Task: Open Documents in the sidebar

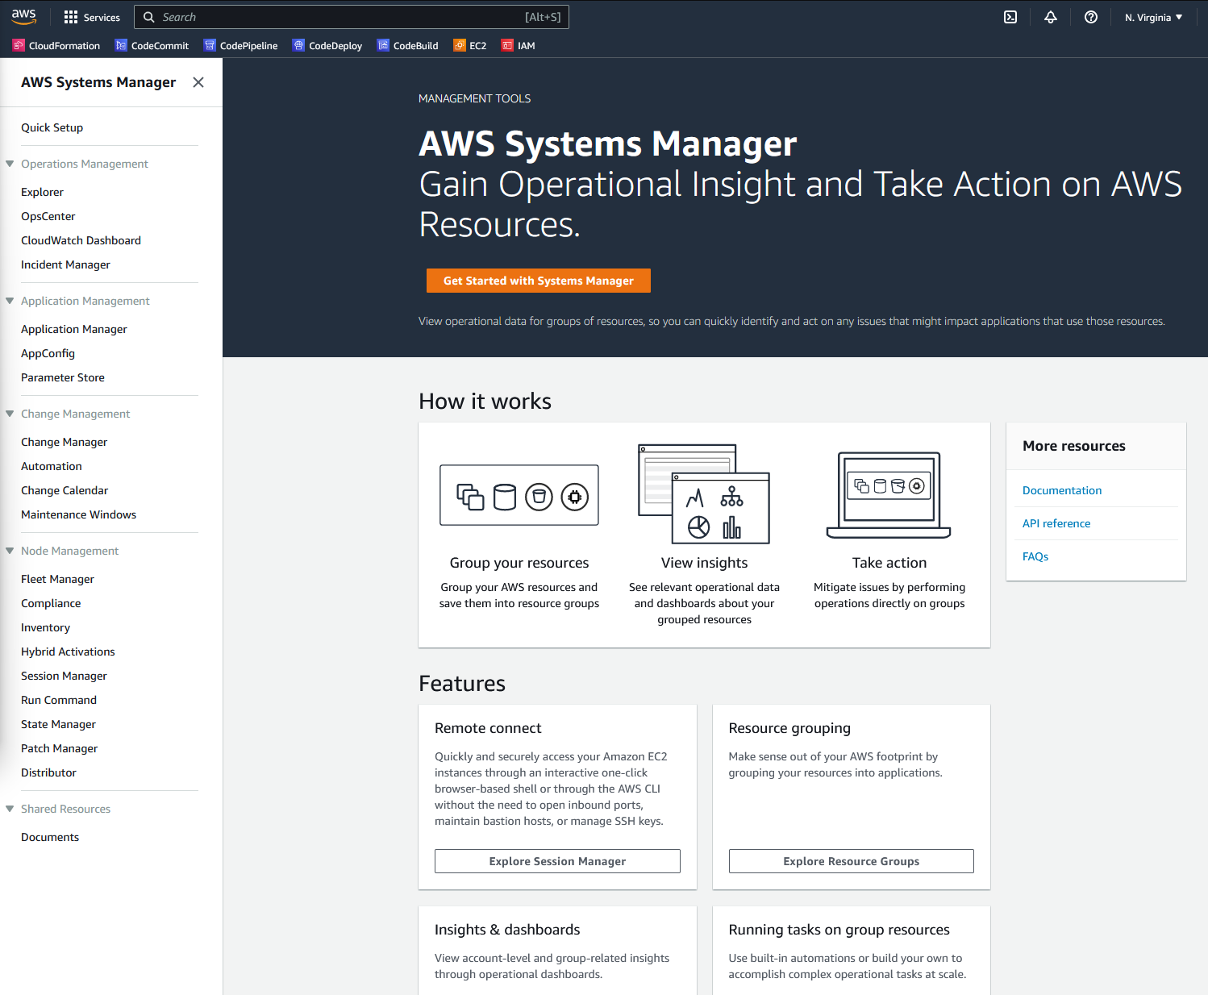Action: pyautogui.click(x=50, y=837)
